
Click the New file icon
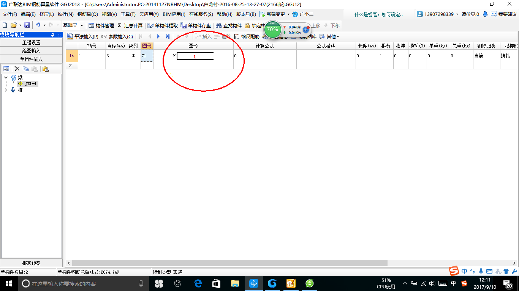coord(5,25)
